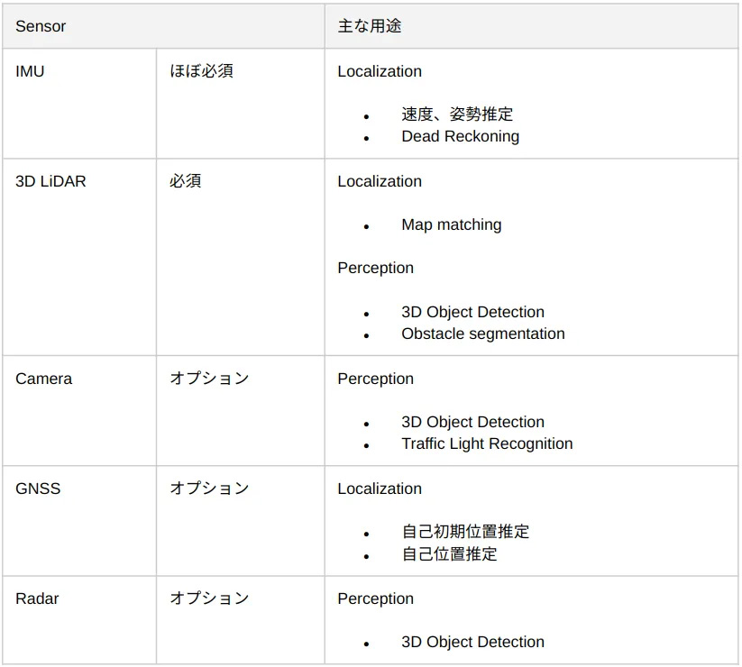Select the Obstacle segmentation bullet item
The height and width of the screenshot is (667, 742).
point(482,333)
